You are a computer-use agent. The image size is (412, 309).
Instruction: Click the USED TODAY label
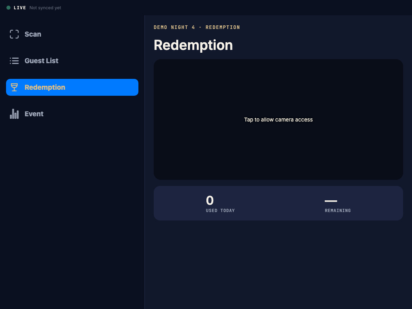tap(220, 210)
